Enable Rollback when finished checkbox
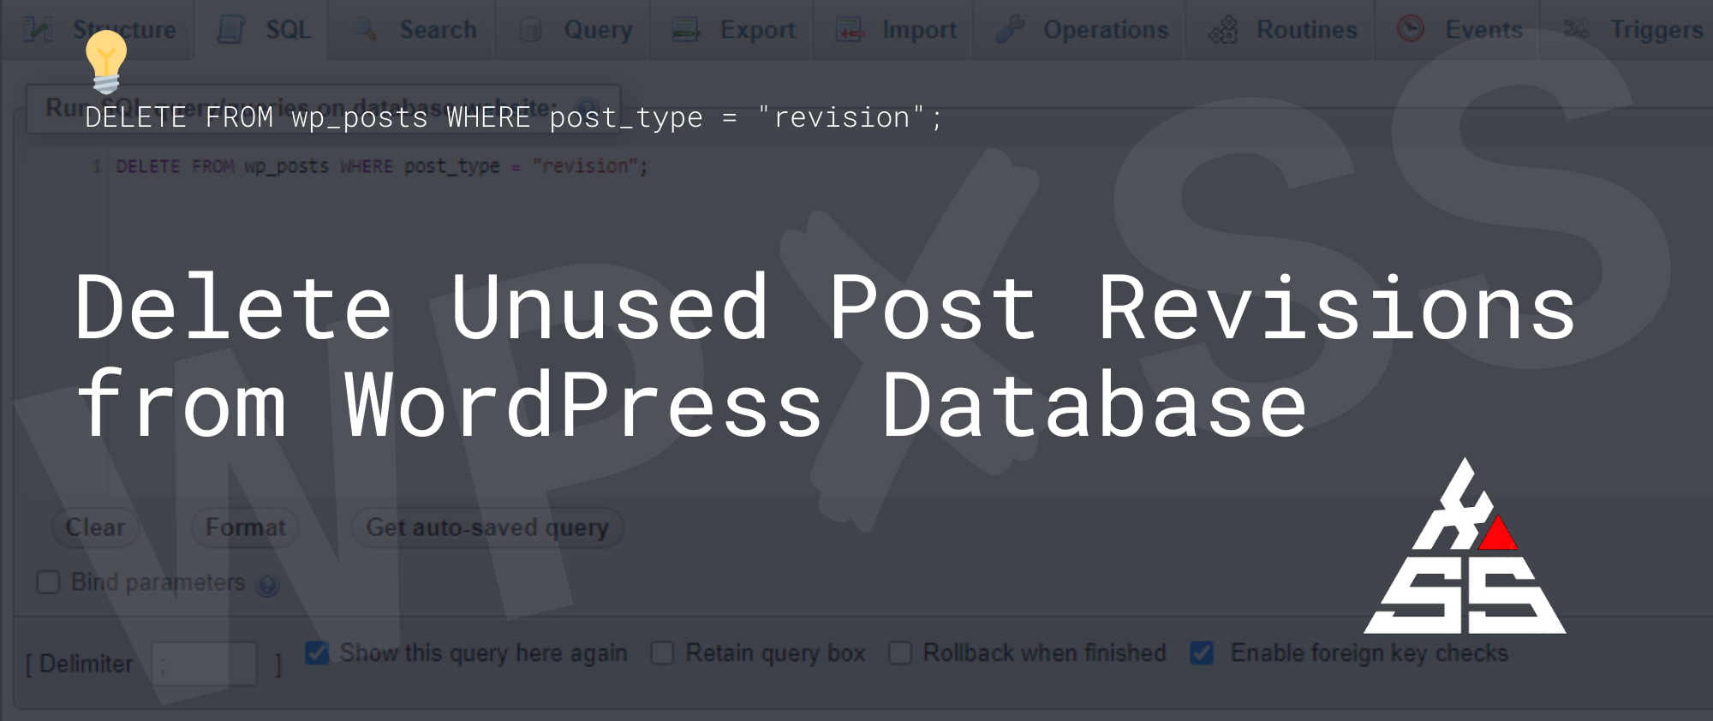Viewport: 1713px width, 721px height. [900, 653]
